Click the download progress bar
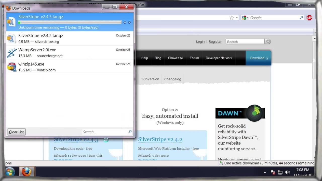The image size is (322, 181). (70, 22)
